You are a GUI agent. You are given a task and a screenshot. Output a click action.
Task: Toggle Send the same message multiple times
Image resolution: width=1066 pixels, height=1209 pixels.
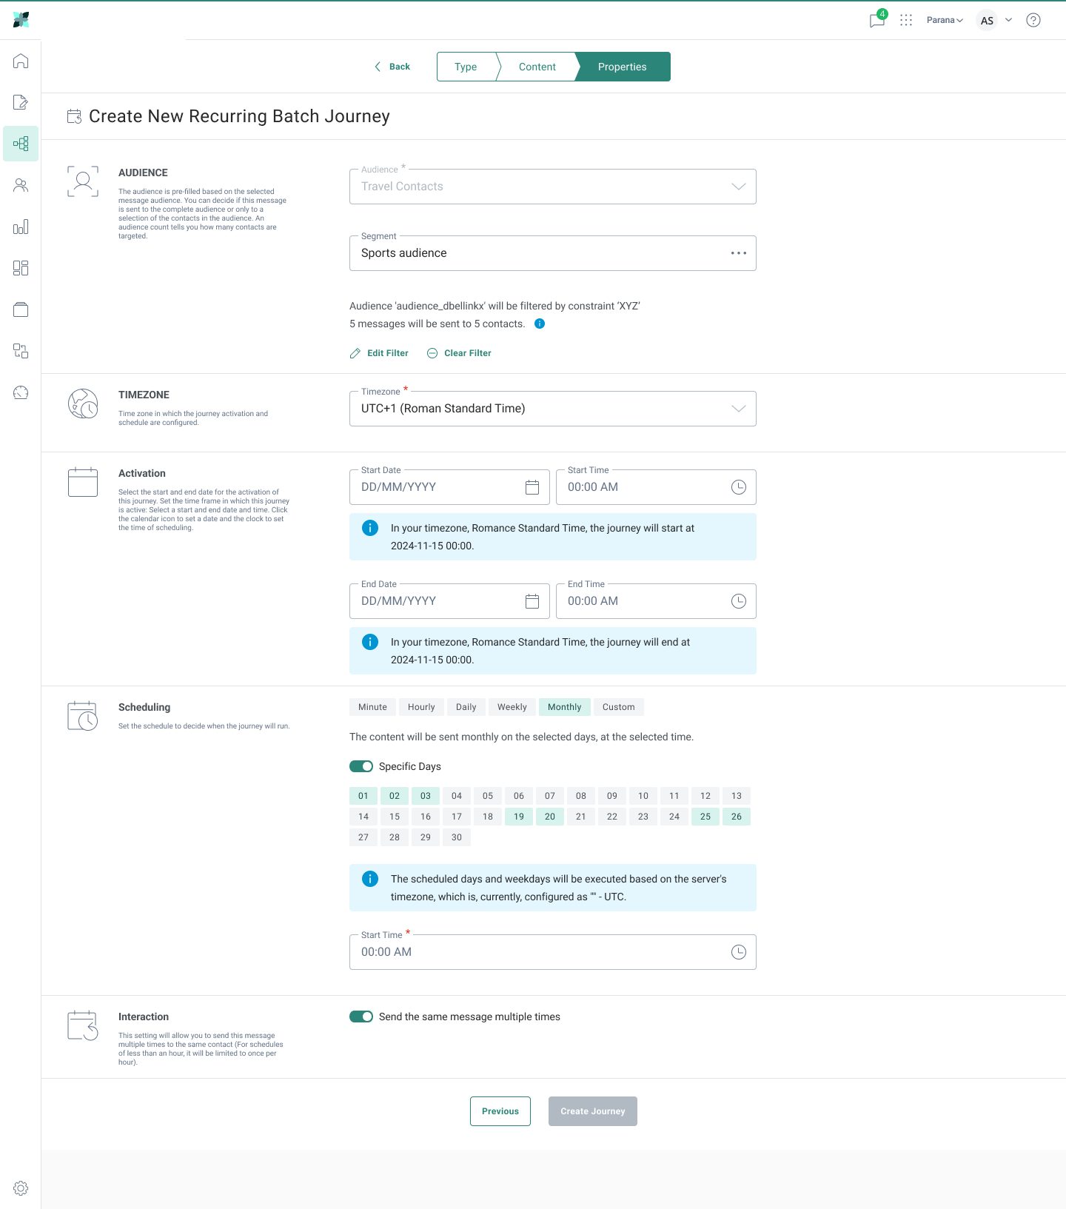(361, 1017)
